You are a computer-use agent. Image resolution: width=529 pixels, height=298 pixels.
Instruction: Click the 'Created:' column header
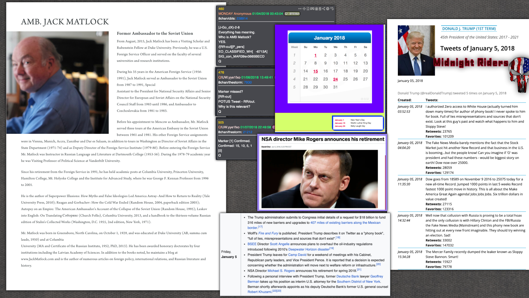pyautogui.click(x=404, y=100)
